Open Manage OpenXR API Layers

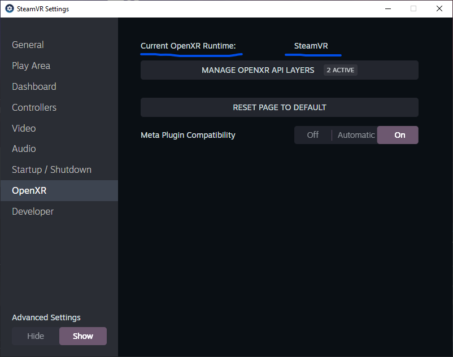[280, 70]
